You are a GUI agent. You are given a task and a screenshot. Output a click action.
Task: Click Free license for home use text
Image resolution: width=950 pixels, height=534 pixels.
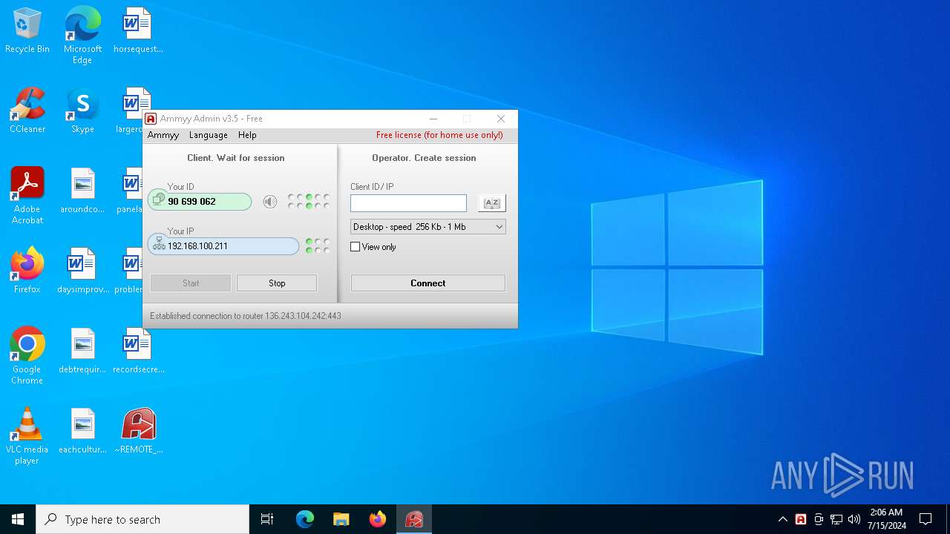tap(439, 135)
